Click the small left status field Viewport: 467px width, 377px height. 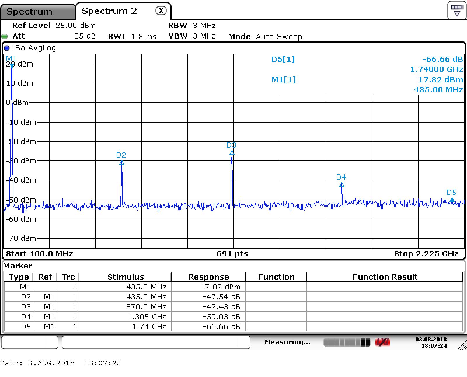click(30, 342)
